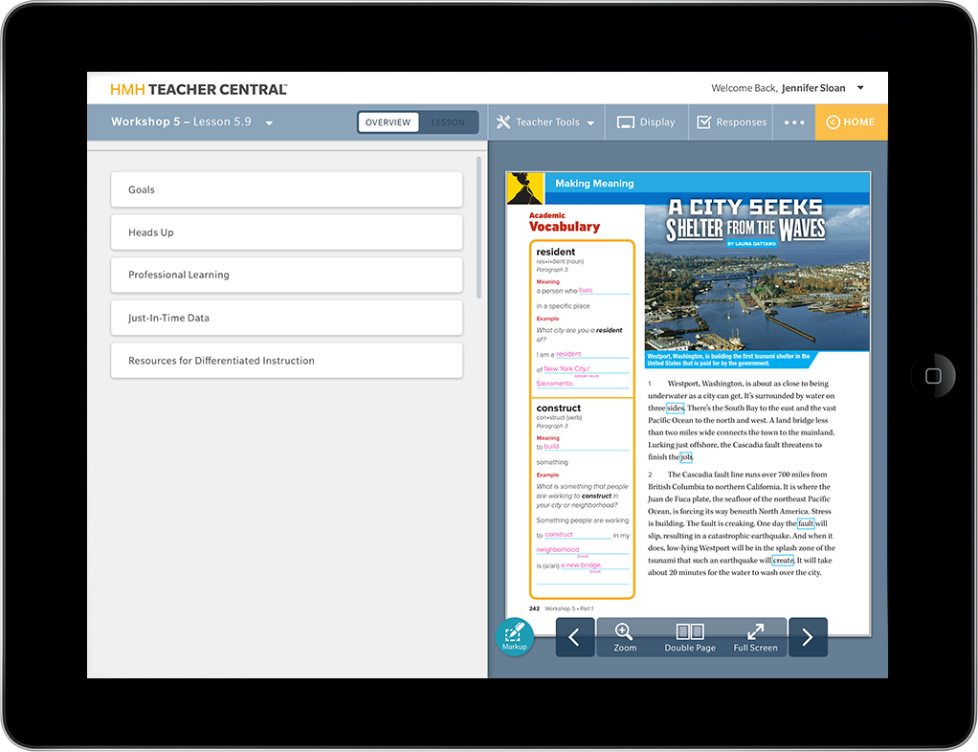Screen dimensions: 978x752
Task: Expand the Workshop 5 – Lesson 5.9 dropdown
Action: click(269, 123)
